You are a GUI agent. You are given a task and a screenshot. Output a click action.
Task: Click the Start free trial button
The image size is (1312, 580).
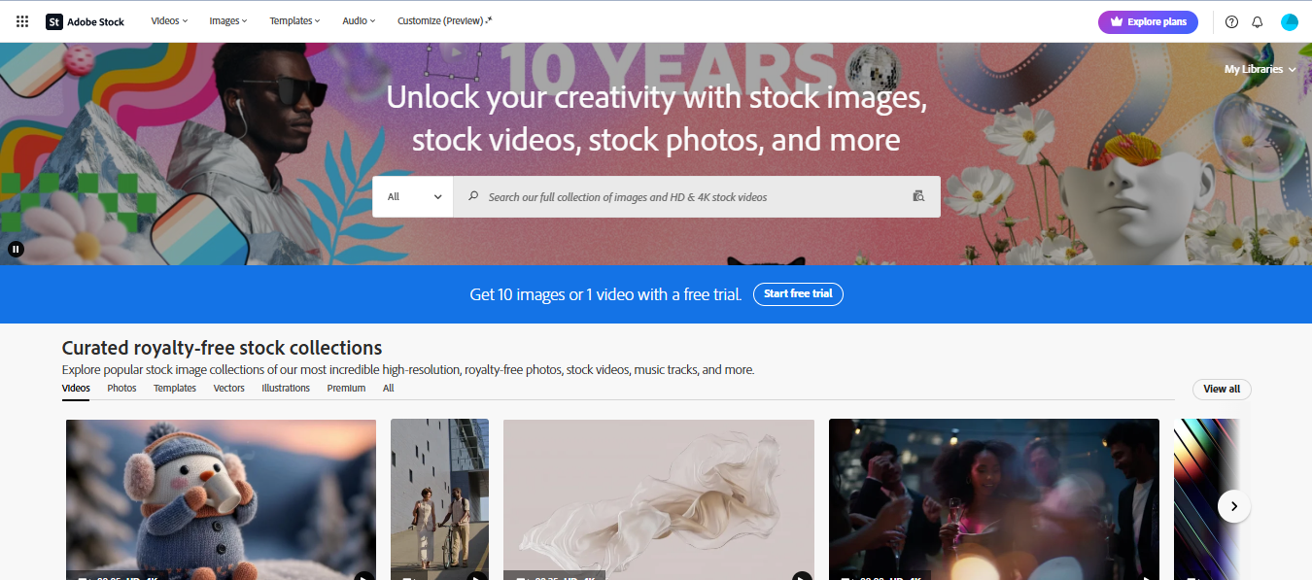pyautogui.click(x=798, y=294)
